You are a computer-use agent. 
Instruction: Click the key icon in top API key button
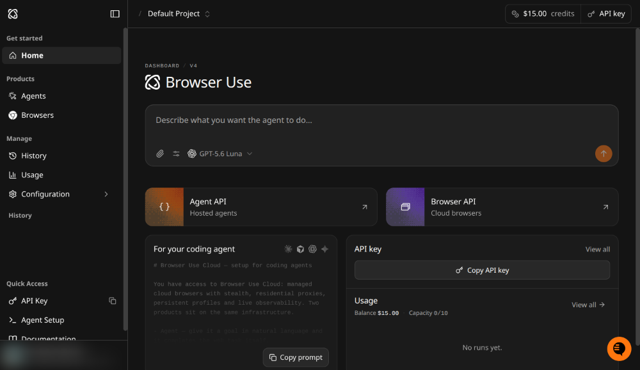(x=591, y=14)
